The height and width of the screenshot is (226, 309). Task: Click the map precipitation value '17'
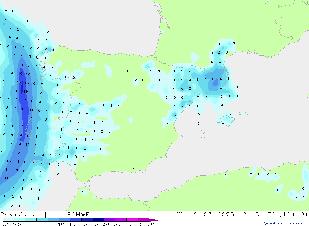point(23,109)
